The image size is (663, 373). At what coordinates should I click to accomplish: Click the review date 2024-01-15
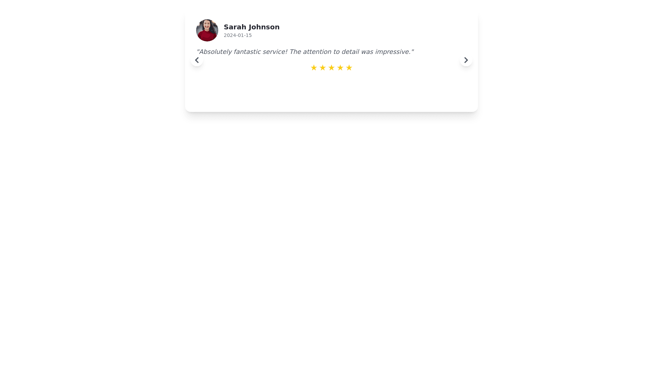238,35
